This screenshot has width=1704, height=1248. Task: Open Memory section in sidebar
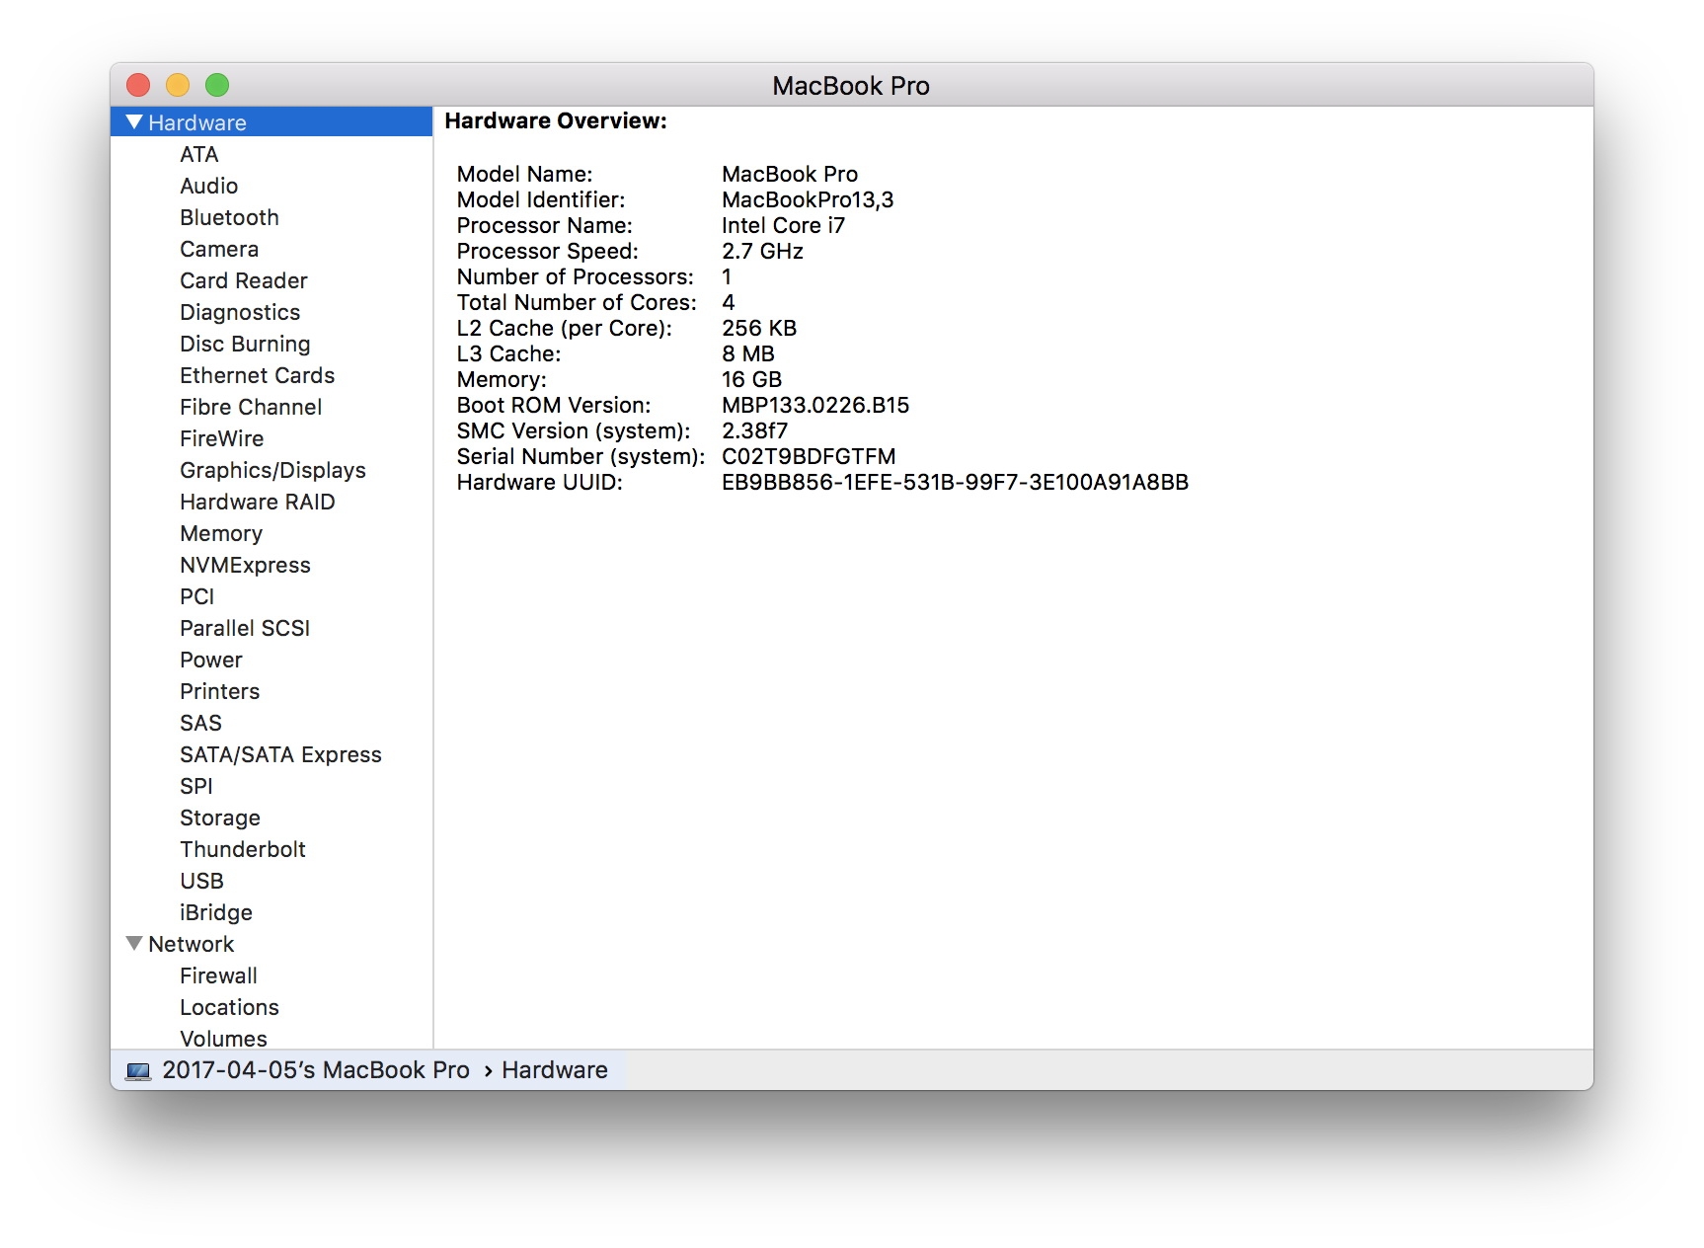coord(221,533)
